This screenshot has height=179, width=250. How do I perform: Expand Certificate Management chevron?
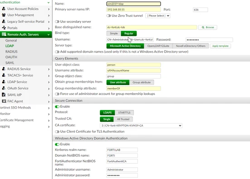[x=49, y=120]
